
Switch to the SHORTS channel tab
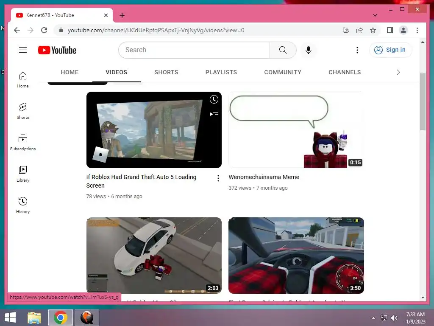click(x=166, y=72)
